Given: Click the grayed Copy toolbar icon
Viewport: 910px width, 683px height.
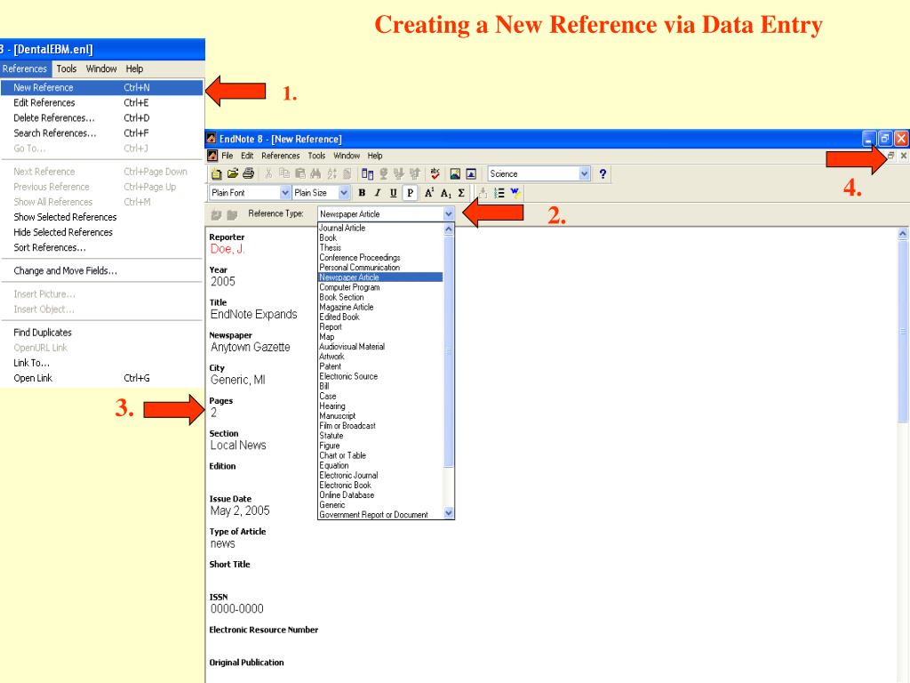Looking at the screenshot, I should pos(283,173).
